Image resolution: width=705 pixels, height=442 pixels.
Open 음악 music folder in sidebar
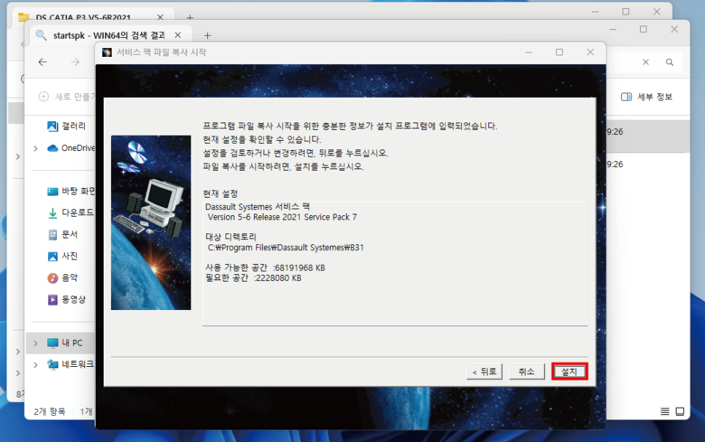[x=63, y=278]
